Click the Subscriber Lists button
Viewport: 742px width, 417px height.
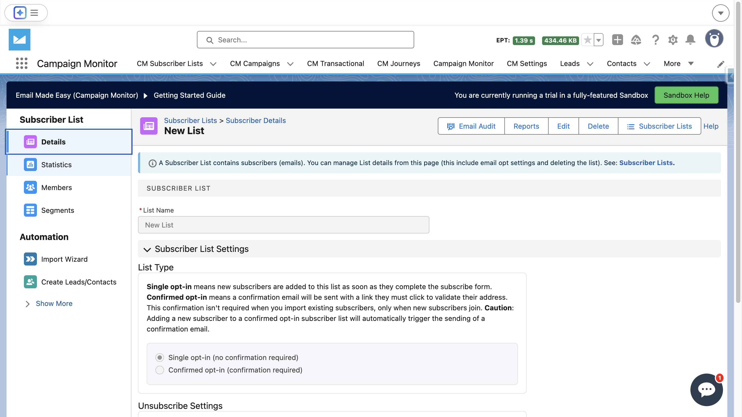click(659, 126)
